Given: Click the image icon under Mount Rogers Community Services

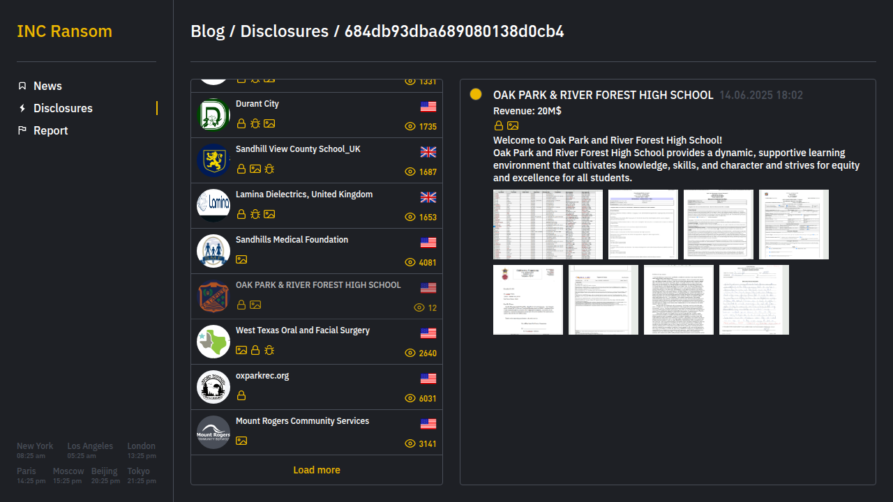Looking at the screenshot, I should point(241,441).
